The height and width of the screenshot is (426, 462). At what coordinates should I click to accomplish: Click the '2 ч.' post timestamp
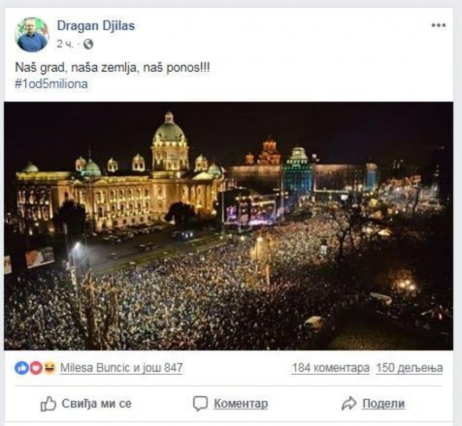pyautogui.click(x=65, y=45)
